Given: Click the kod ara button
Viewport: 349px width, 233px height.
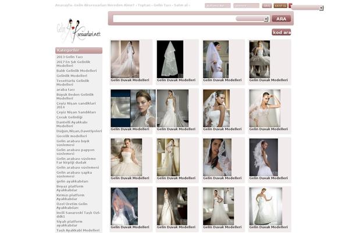Looking at the screenshot, I should 282,33.
